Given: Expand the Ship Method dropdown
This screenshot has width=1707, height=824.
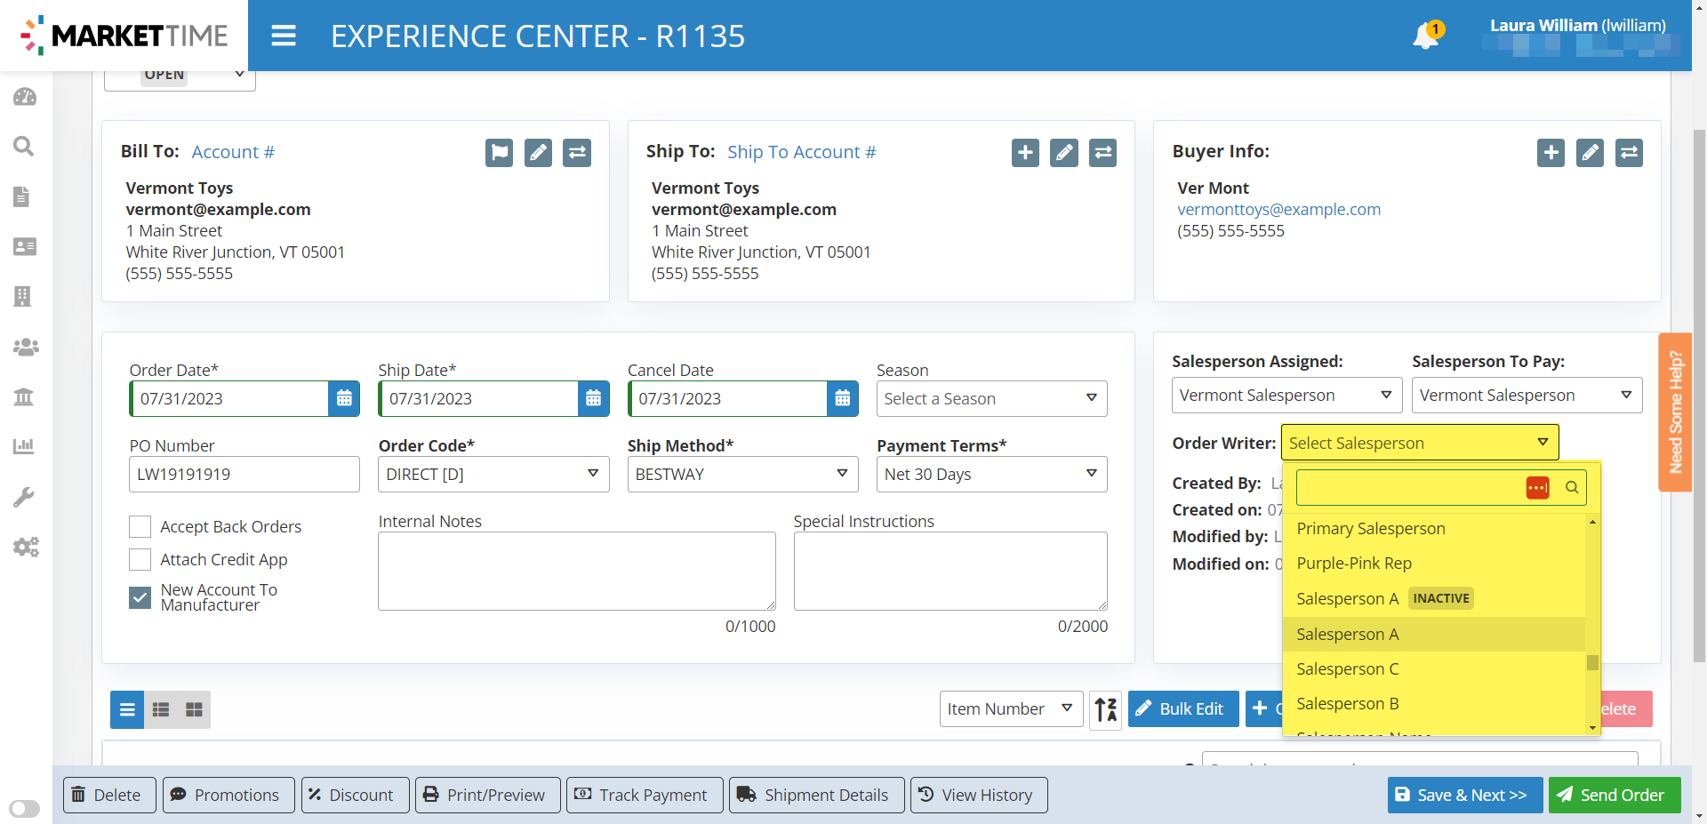Looking at the screenshot, I should (x=741, y=475).
